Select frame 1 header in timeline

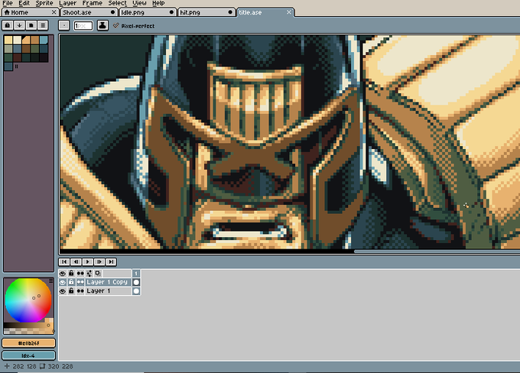point(136,273)
